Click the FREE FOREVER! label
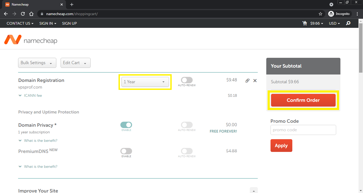This screenshot has width=363, height=193. tap(223, 131)
